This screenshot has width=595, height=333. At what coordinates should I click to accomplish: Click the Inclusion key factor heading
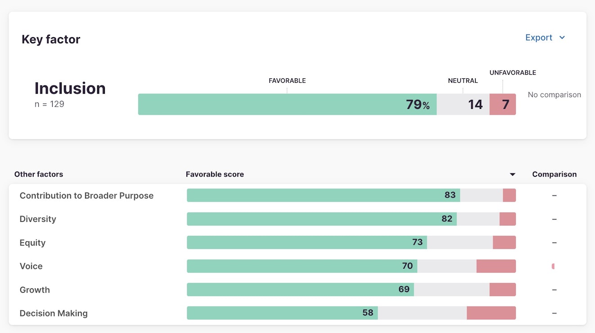click(x=70, y=89)
